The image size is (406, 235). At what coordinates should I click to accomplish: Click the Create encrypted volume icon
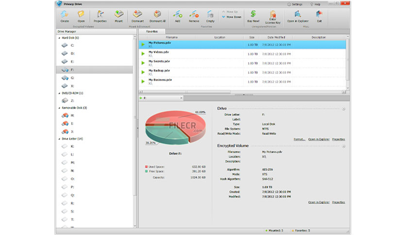(65, 17)
